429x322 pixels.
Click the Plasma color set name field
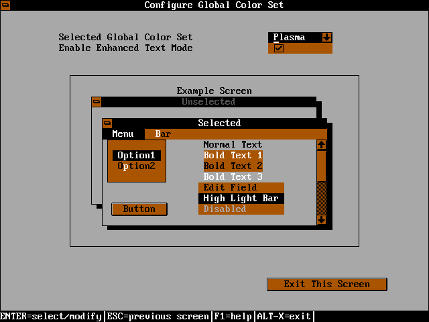[294, 38]
